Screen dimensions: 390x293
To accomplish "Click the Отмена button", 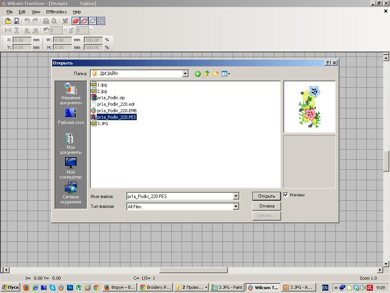I will click(x=267, y=206).
